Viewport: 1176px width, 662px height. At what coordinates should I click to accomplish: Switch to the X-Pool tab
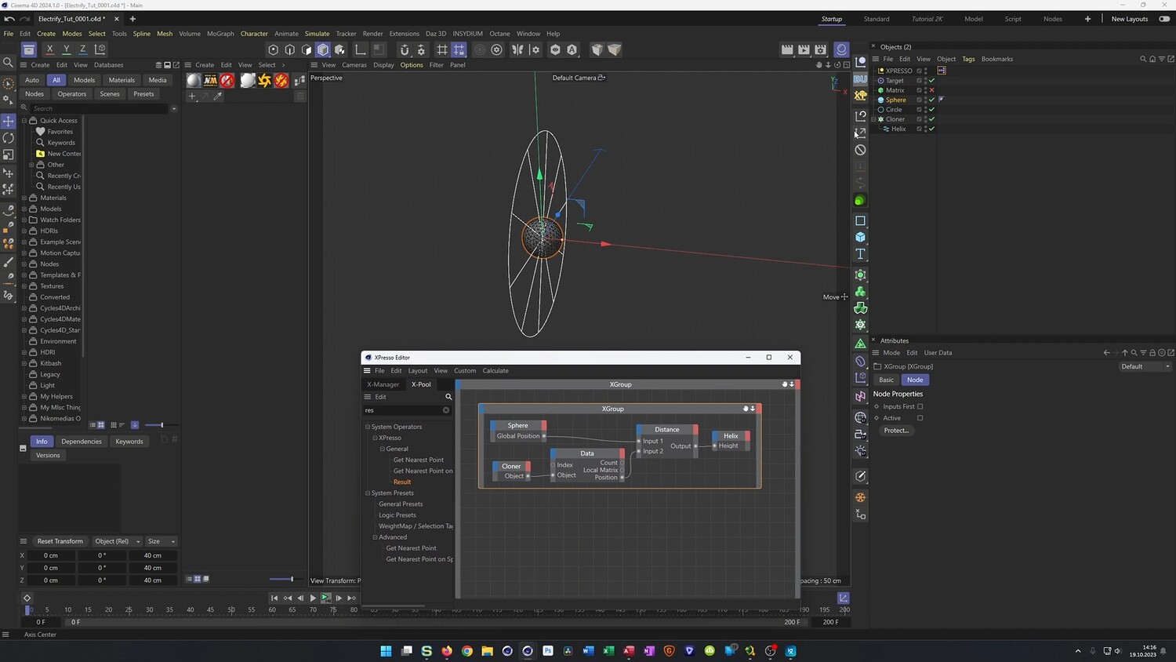coord(421,384)
